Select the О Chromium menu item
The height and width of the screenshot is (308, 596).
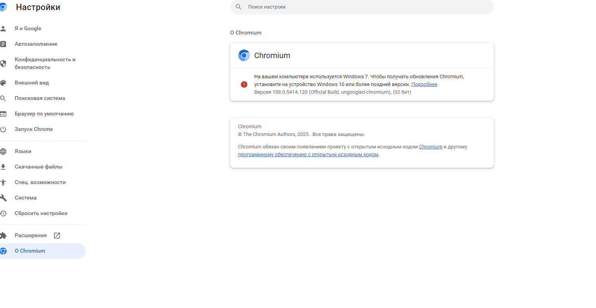(x=43, y=251)
